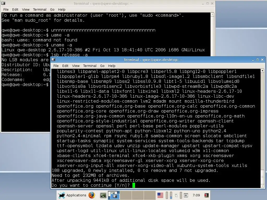Launch terminal from the panel launcher icon
This screenshot has width=267, height=200.
[103, 195]
